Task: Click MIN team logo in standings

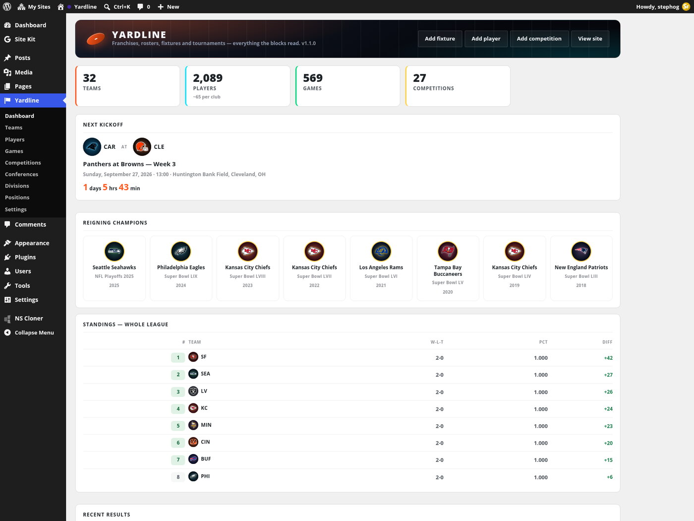Action: click(x=193, y=425)
